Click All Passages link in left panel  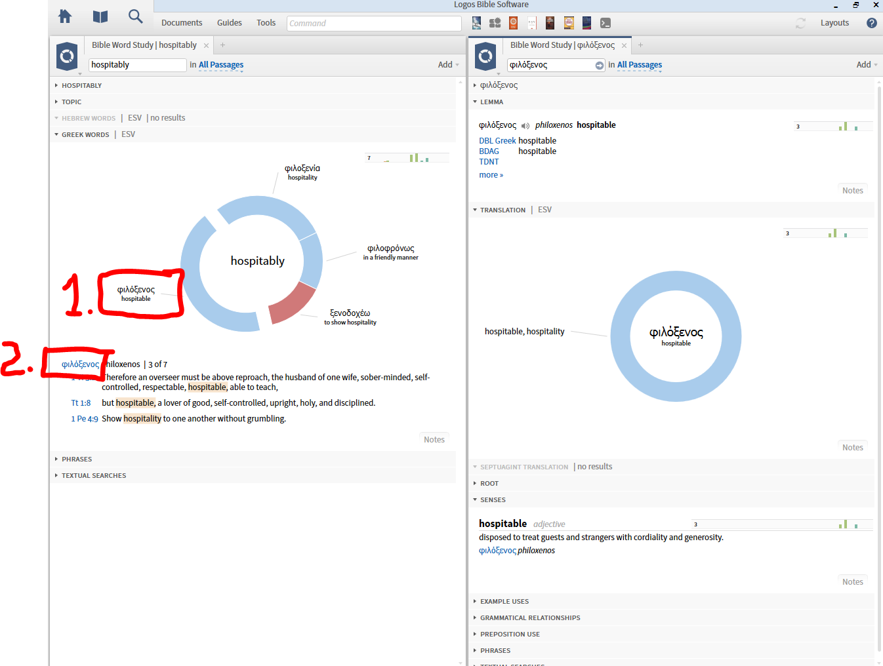click(x=221, y=65)
